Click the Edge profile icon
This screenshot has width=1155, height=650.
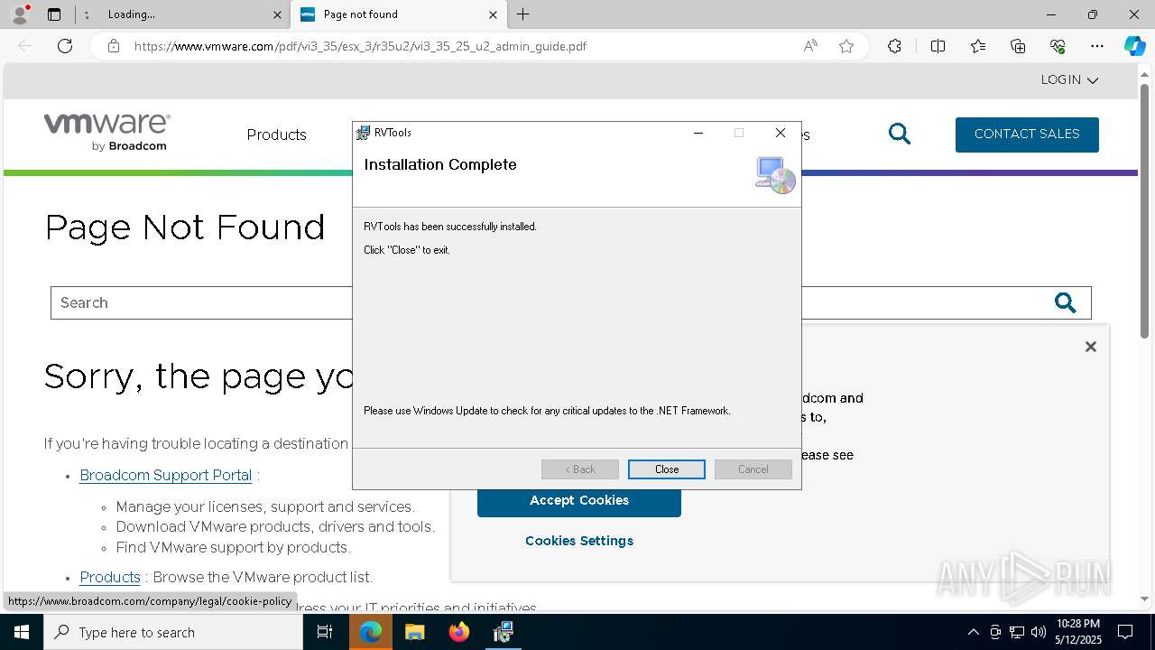20,14
